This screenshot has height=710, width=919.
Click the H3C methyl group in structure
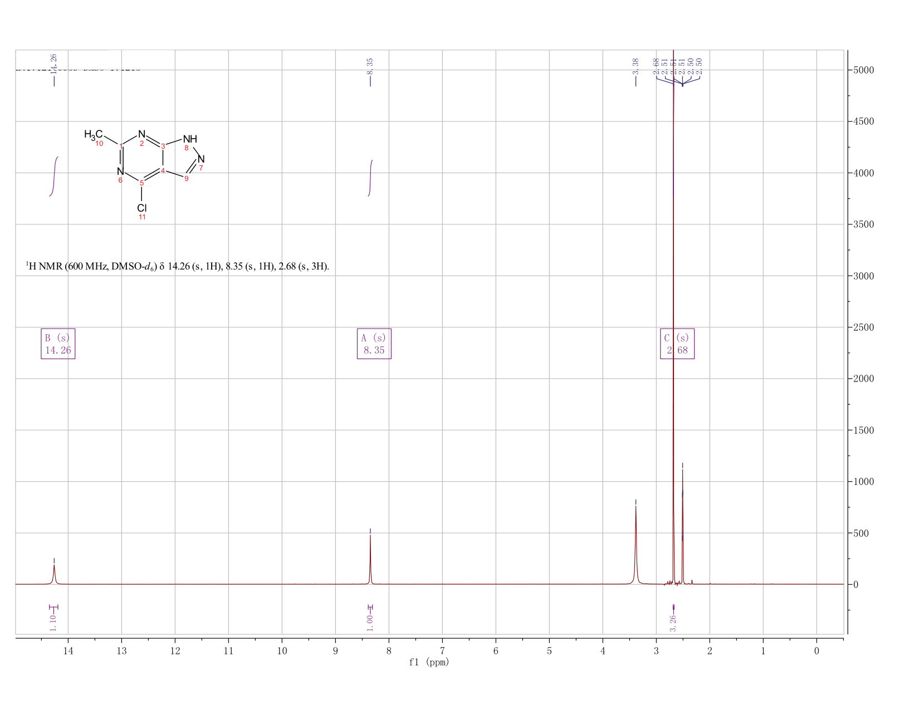[x=94, y=134]
